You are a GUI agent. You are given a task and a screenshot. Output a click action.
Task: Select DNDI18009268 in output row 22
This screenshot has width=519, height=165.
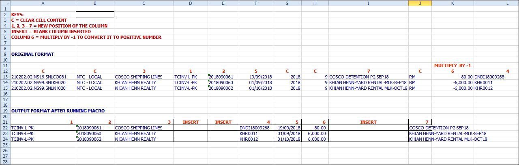(256, 128)
